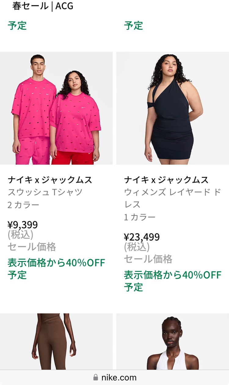
Task: View the white halter top product image
Action: [173, 342]
